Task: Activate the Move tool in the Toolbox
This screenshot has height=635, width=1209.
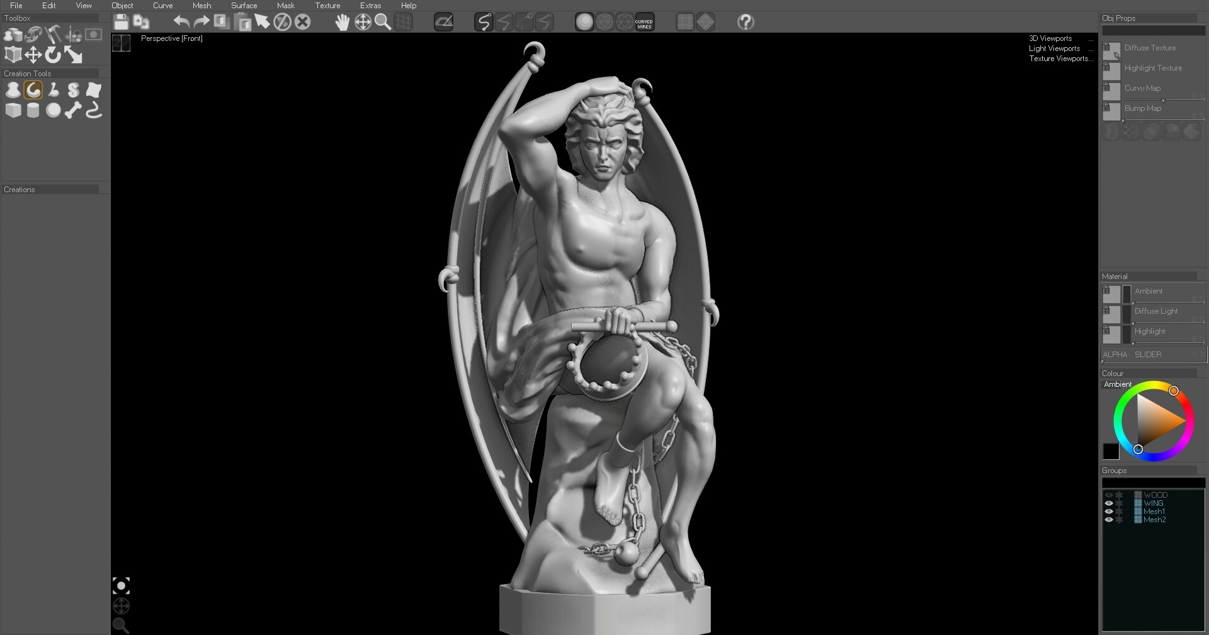Action: 33,55
